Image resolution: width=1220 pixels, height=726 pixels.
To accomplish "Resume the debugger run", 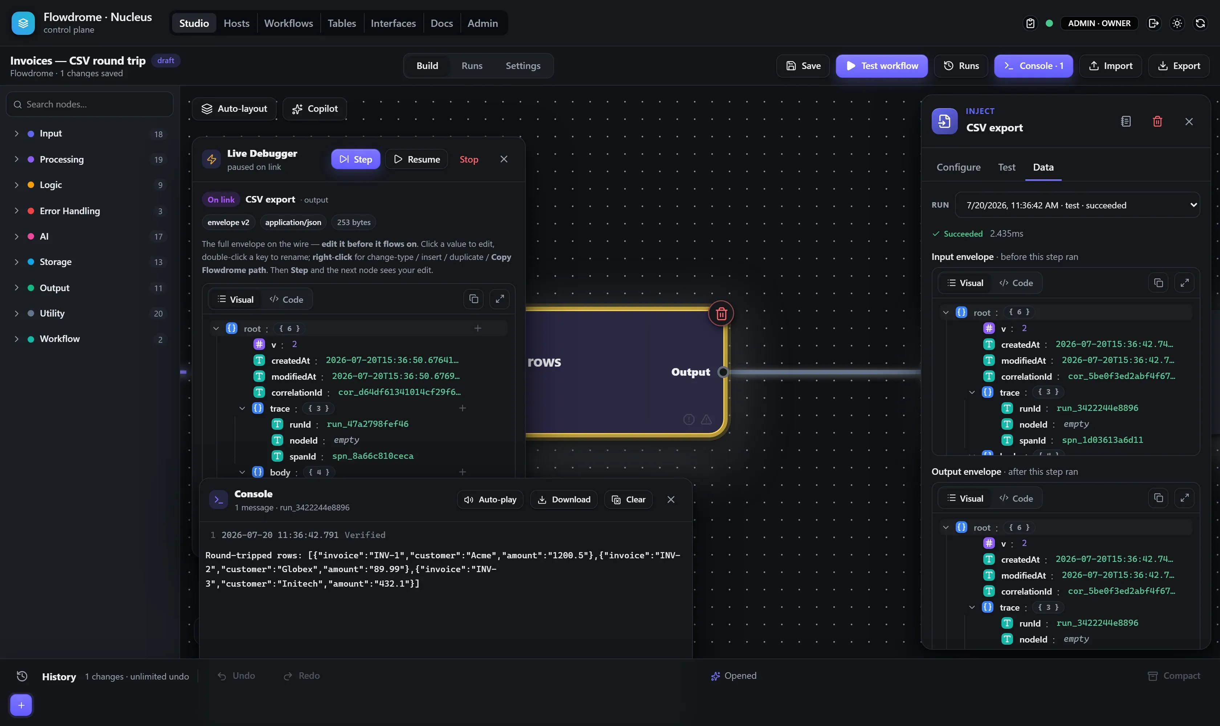I will (416, 159).
